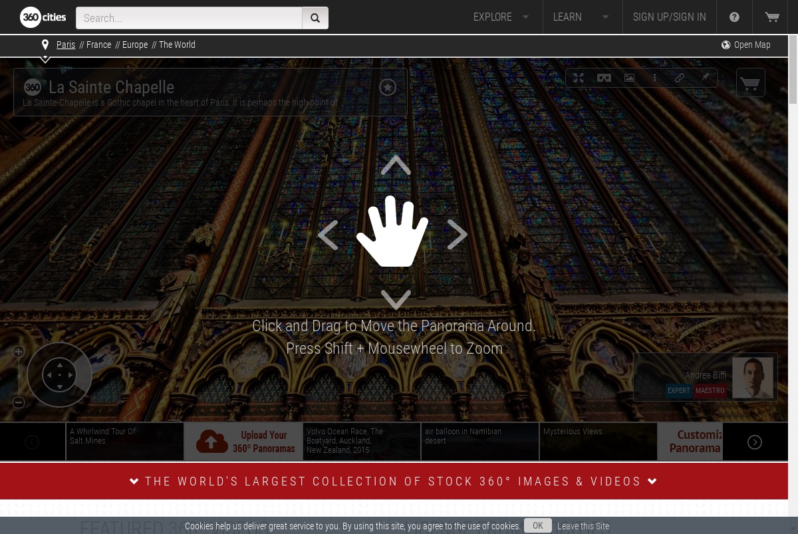Open Volvo Ocean Race Auckland thumbnail

(x=362, y=442)
